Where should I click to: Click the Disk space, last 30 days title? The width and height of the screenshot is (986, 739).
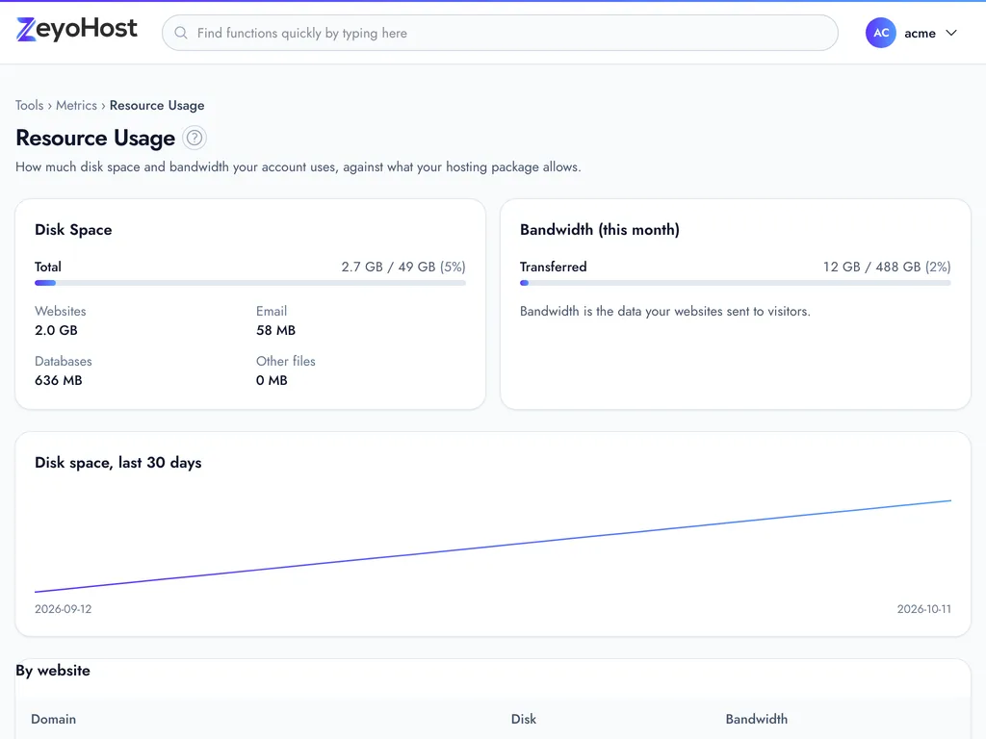point(118,463)
